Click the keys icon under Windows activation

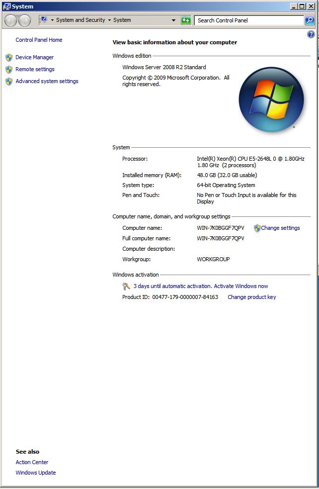[x=126, y=286]
